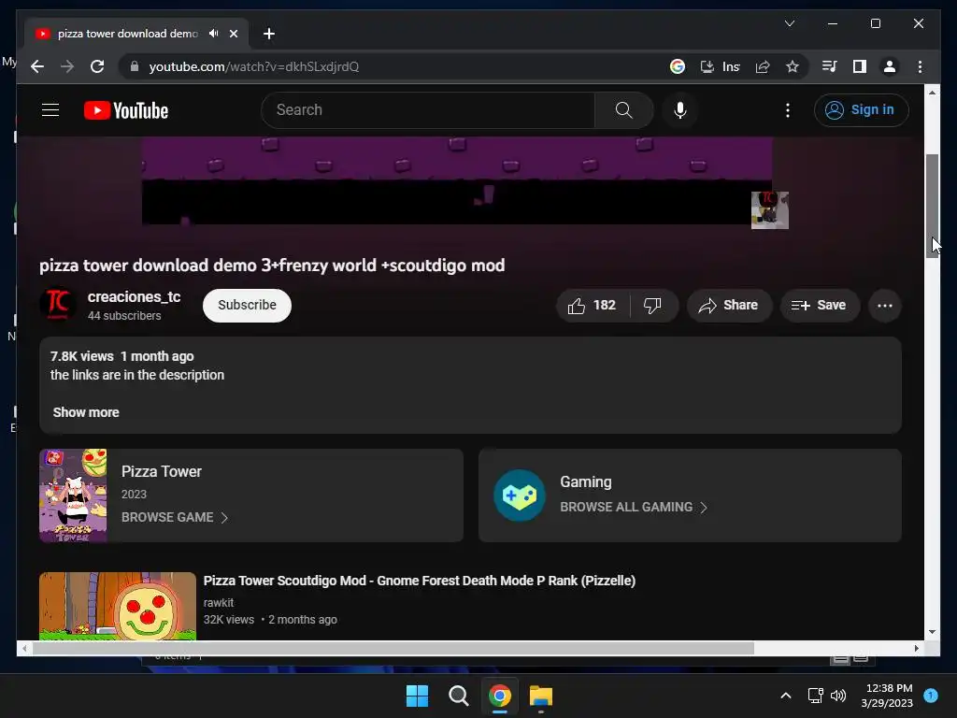The width and height of the screenshot is (957, 718).
Task: Open rawkit channel link
Action: click(x=218, y=603)
